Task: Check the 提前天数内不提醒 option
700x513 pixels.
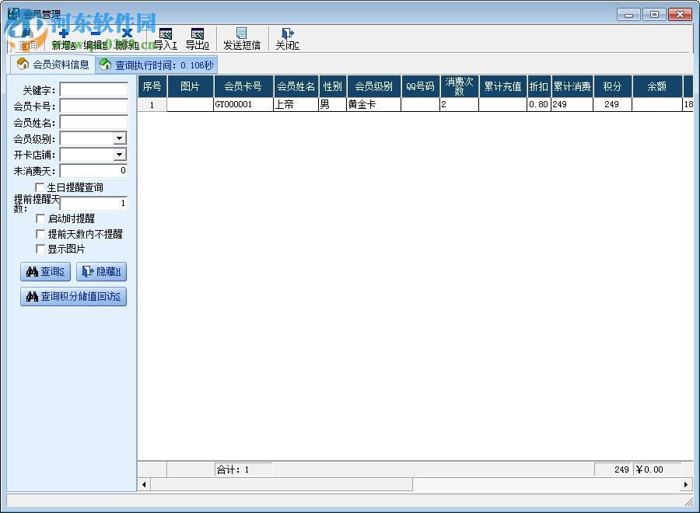Action: coord(40,234)
